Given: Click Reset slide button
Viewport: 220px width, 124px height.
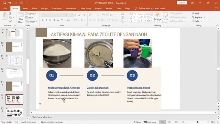Looking at the screenshot, I should pos(29,18).
